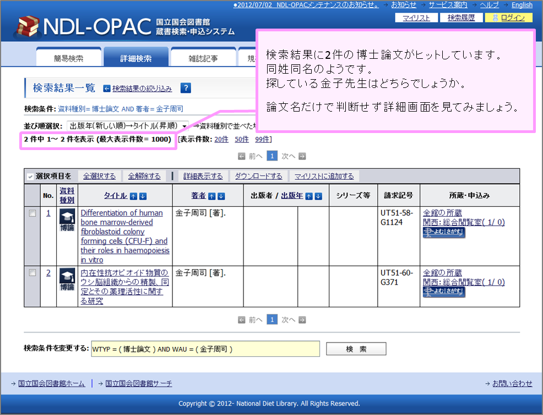Viewport: 543px width, 415px height.
Task: Open the お知らせ header link
Action: tap(404, 5)
